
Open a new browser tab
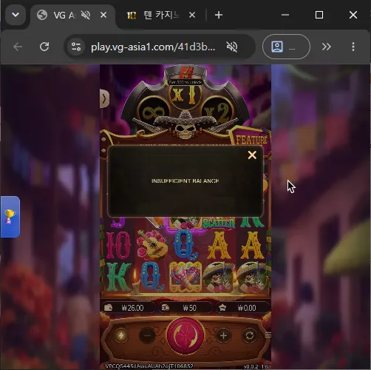[219, 15]
